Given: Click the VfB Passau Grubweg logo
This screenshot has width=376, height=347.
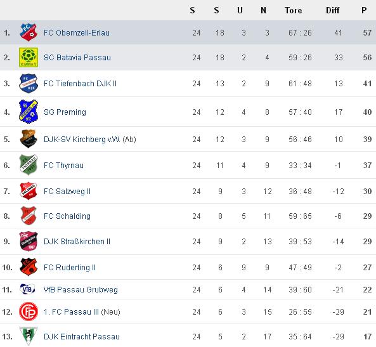Looking at the screenshot, I should click(x=27, y=289).
